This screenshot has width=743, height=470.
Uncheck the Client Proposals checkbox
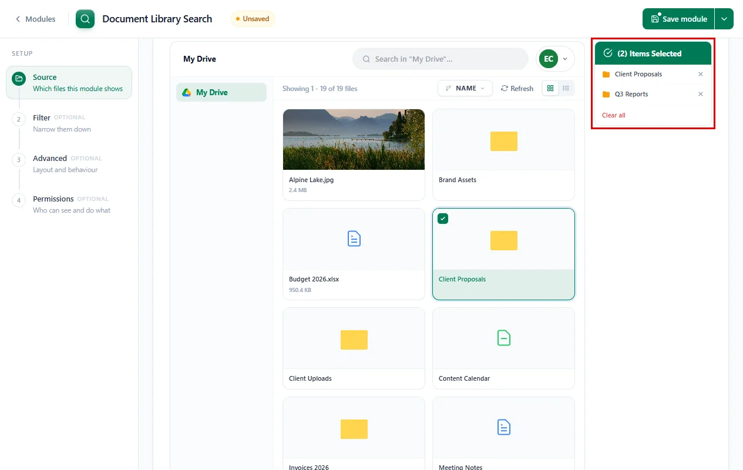pos(443,219)
